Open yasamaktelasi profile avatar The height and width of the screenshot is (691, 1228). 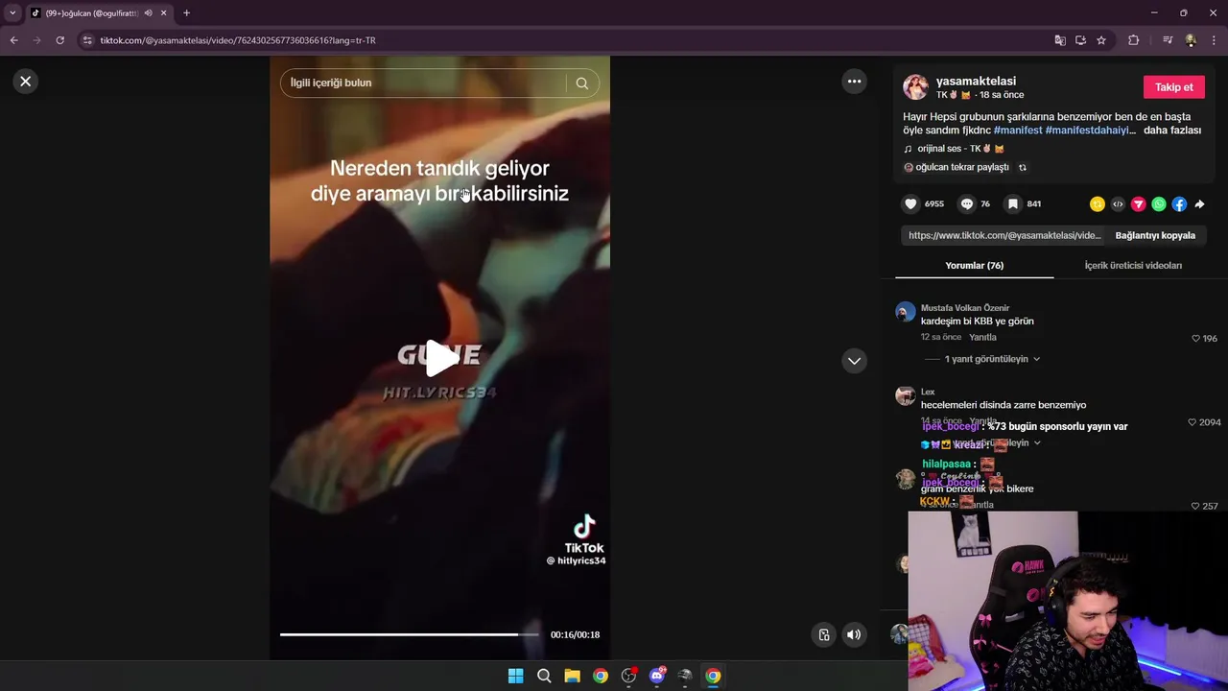(x=915, y=87)
